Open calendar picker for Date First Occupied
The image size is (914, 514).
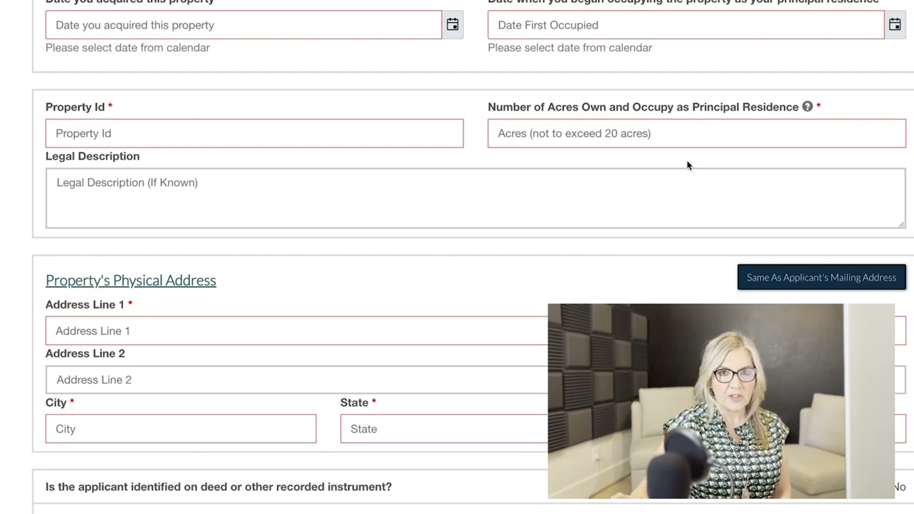895,25
